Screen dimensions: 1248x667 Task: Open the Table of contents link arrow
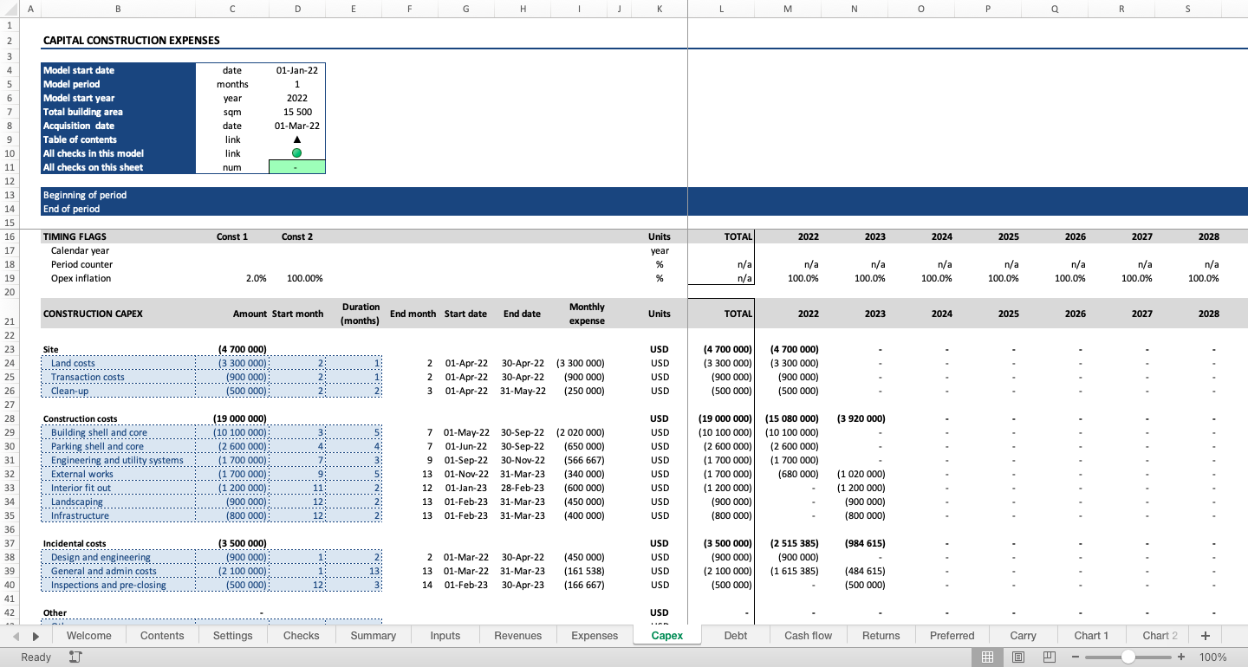tap(297, 139)
